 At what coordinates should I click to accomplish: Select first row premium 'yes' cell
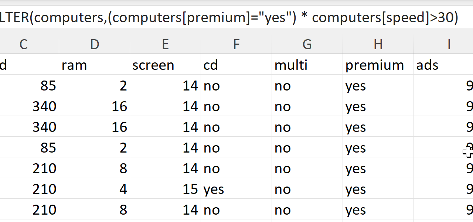[378, 86]
